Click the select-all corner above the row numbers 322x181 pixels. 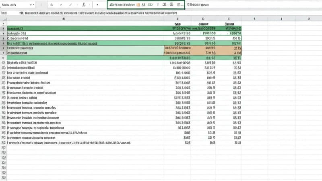point(4,19)
